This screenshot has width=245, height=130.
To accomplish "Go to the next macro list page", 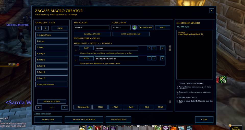I will click(65, 107).
